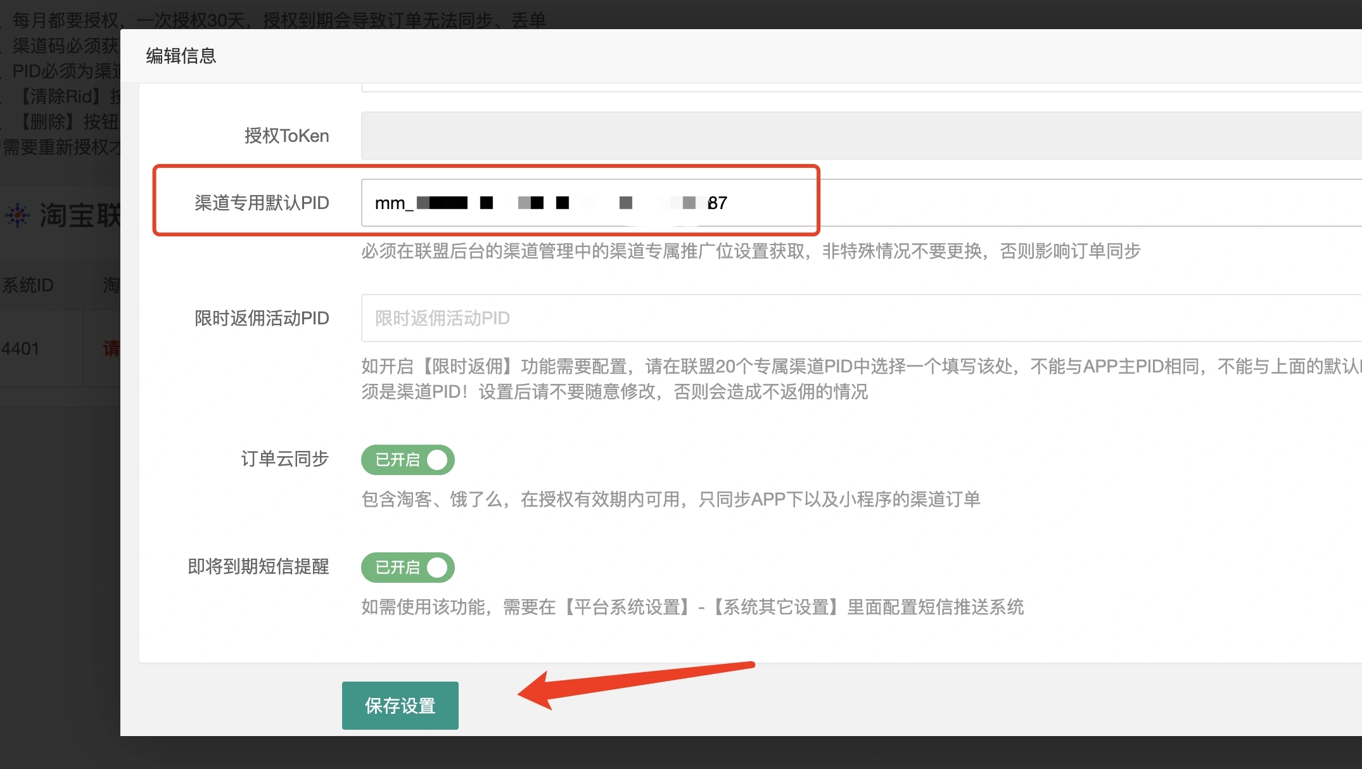Click the 4401 table cell in background
Viewport: 1362px width, 769px height.
coord(20,348)
